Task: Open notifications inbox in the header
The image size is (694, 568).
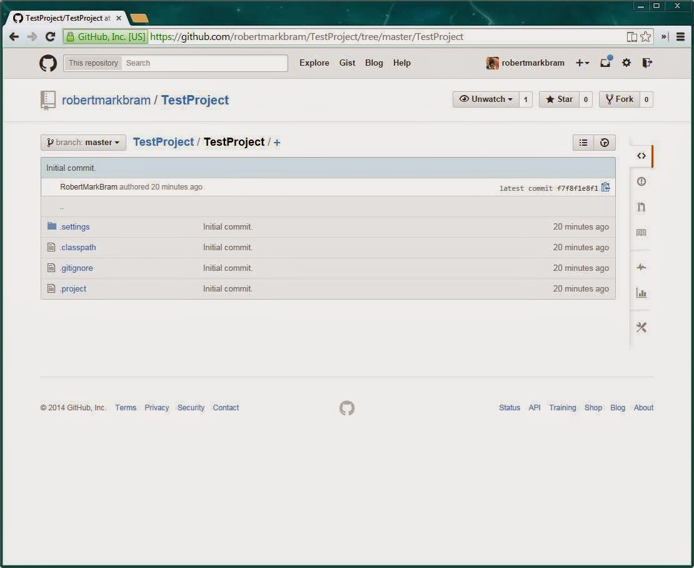Action: [x=605, y=63]
